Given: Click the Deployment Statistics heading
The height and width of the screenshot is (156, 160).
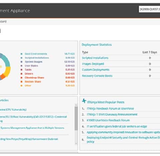Looking at the screenshot, I should tap(97, 45).
